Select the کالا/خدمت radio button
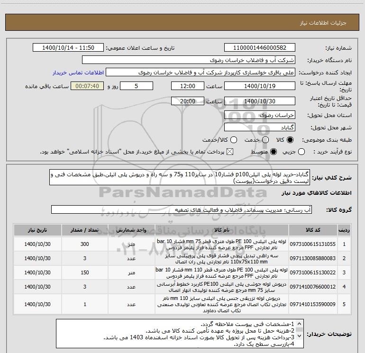Screen dimensions: 365x353 [234, 140]
